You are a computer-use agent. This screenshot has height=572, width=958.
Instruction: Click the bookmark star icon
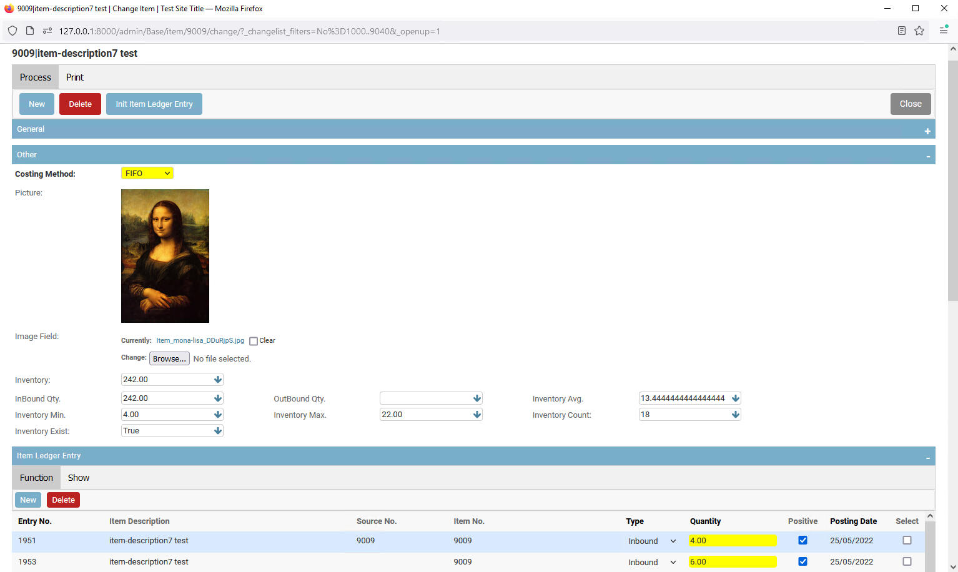919,31
